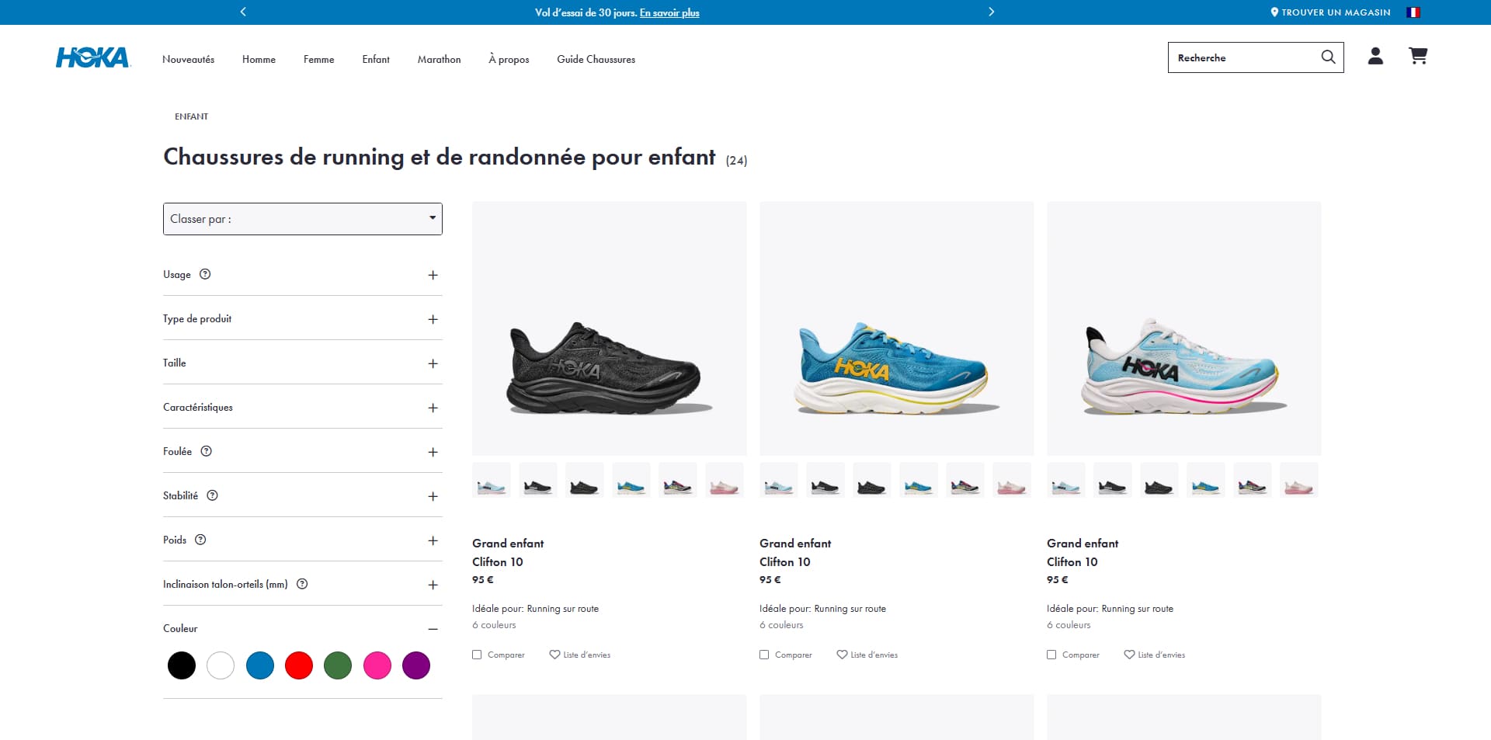Select light blue thumbnail of third product
Screen dimensions: 1491x740
click(x=1066, y=480)
